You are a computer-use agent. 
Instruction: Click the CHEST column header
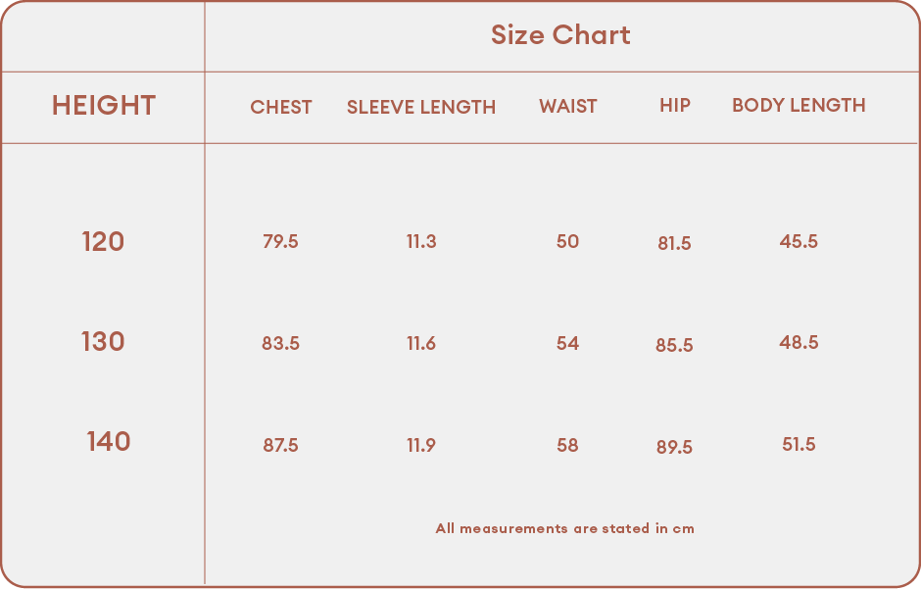[281, 107]
